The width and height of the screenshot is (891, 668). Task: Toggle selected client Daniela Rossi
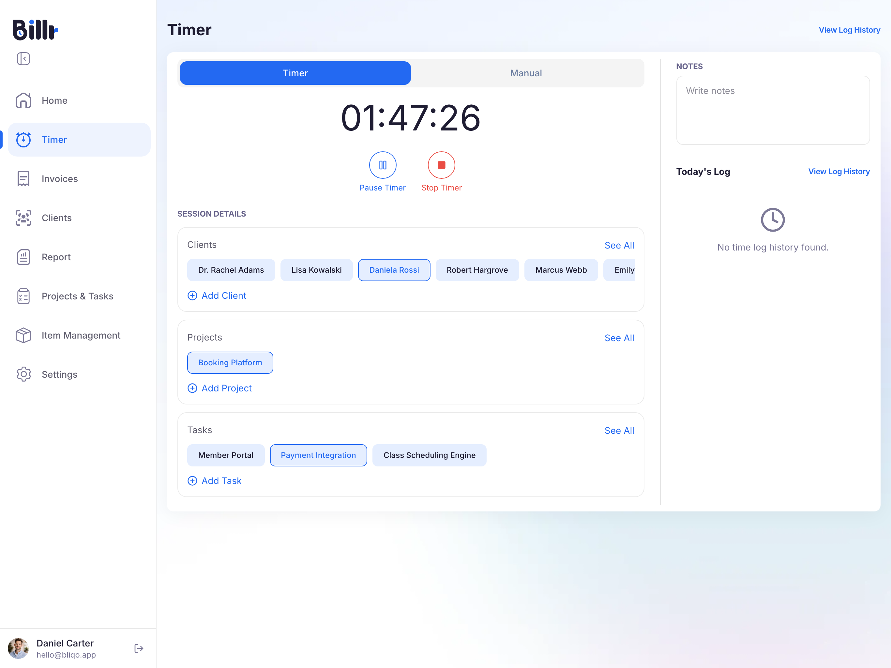pos(394,270)
